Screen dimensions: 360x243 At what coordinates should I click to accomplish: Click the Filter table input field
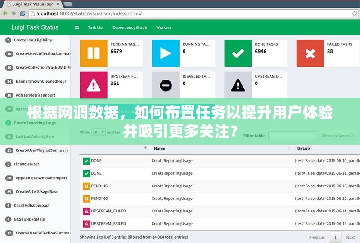292,136
